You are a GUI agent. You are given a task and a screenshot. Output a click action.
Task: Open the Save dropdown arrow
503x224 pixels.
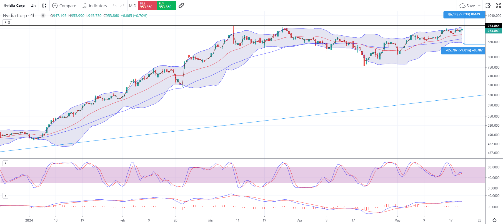point(479,6)
